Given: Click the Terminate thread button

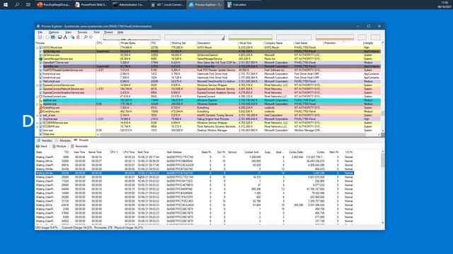Looking at the screenshot, I should point(79,146).
